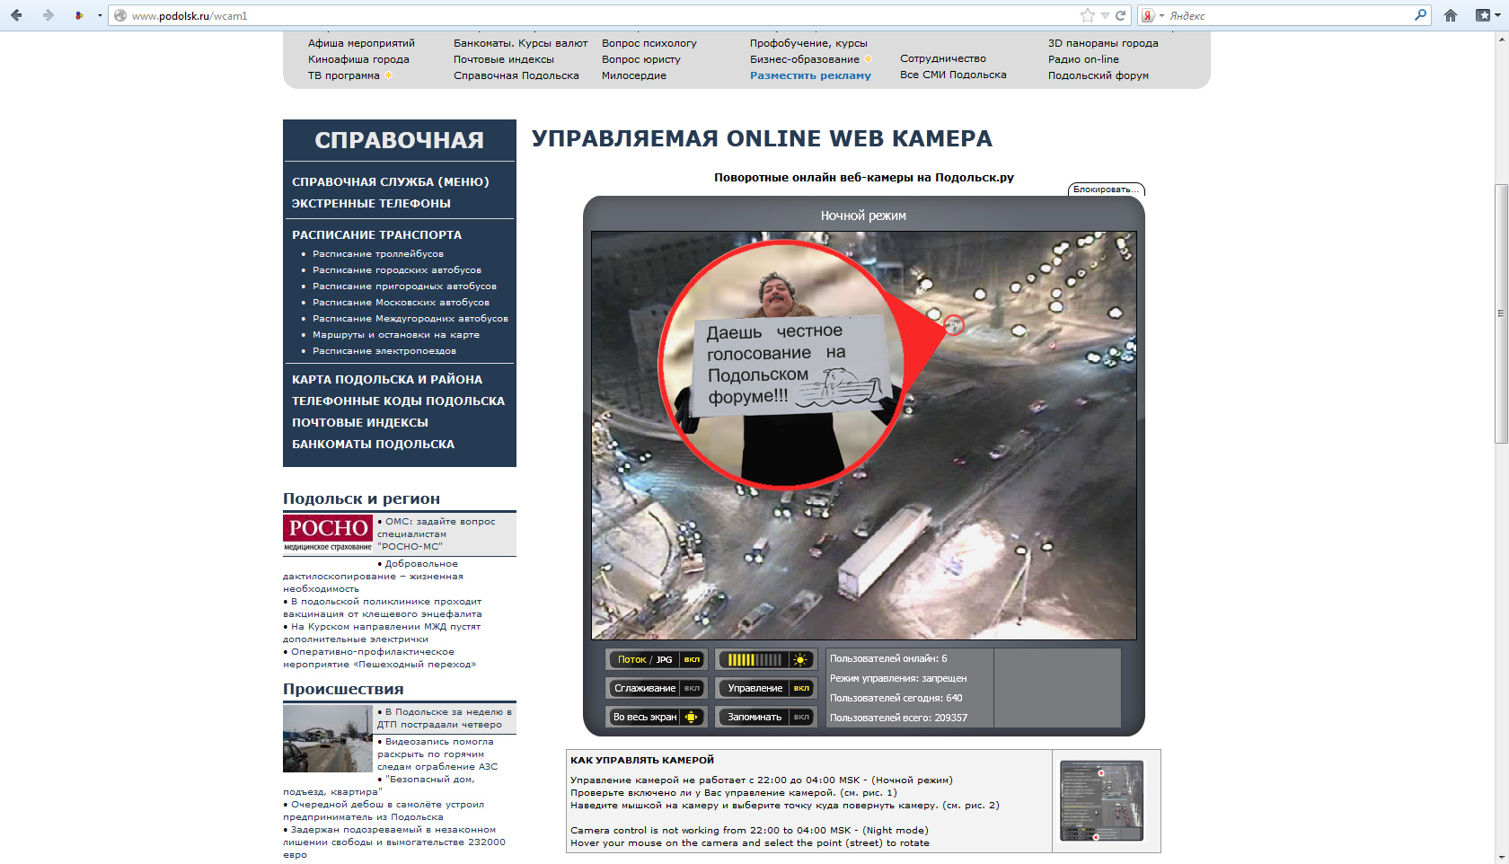Screen dimensions: 1509x864
Task: Adjust the yellow brightness level bar
Action: tap(754, 659)
